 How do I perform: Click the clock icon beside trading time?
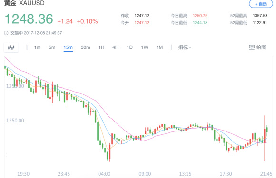pyautogui.click(x=6, y=33)
